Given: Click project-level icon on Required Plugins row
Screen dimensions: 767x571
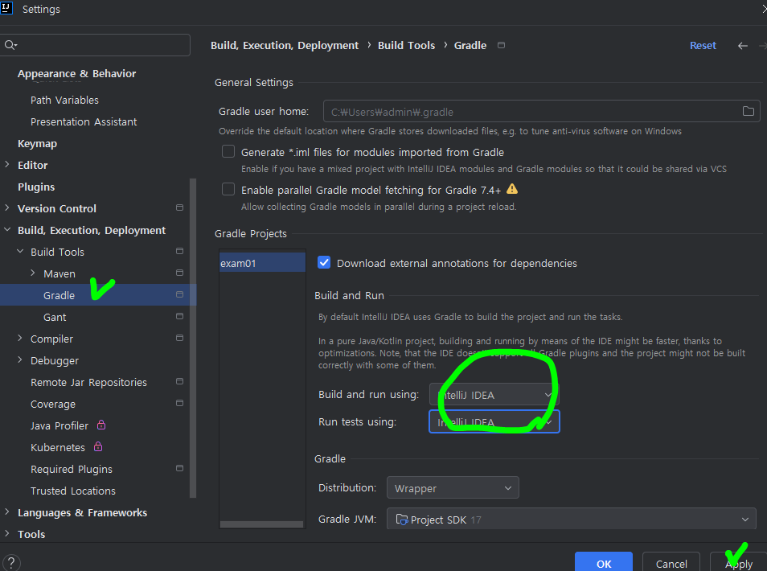Looking at the screenshot, I should (179, 468).
